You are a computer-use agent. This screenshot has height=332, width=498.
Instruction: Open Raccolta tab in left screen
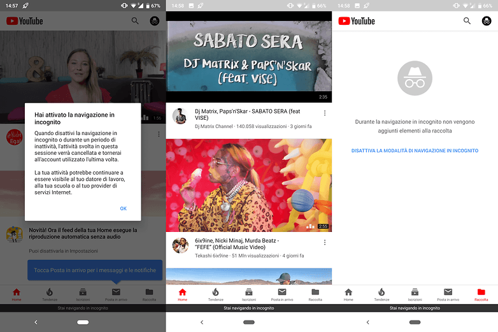point(149,294)
